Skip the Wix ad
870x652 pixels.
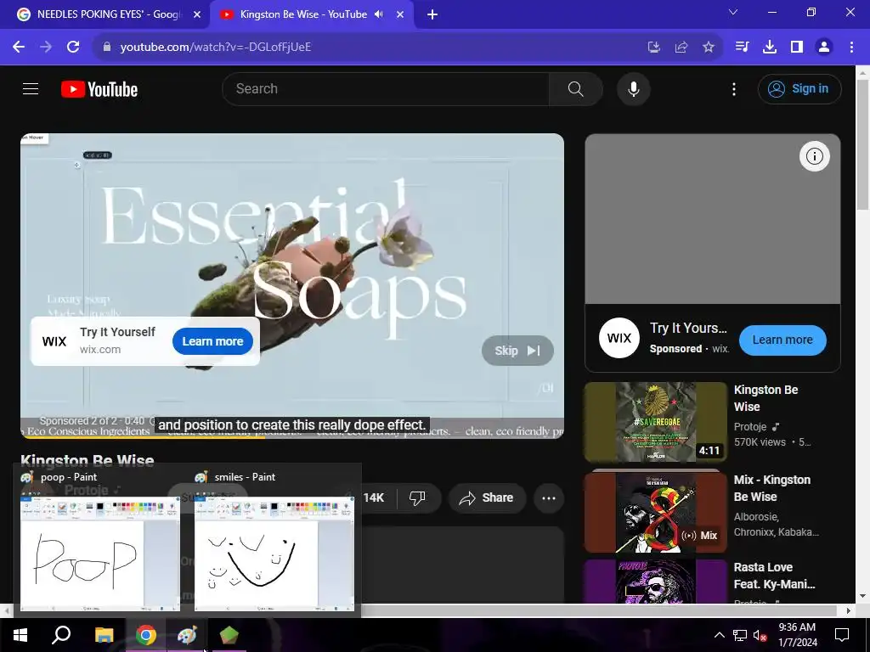pos(517,351)
